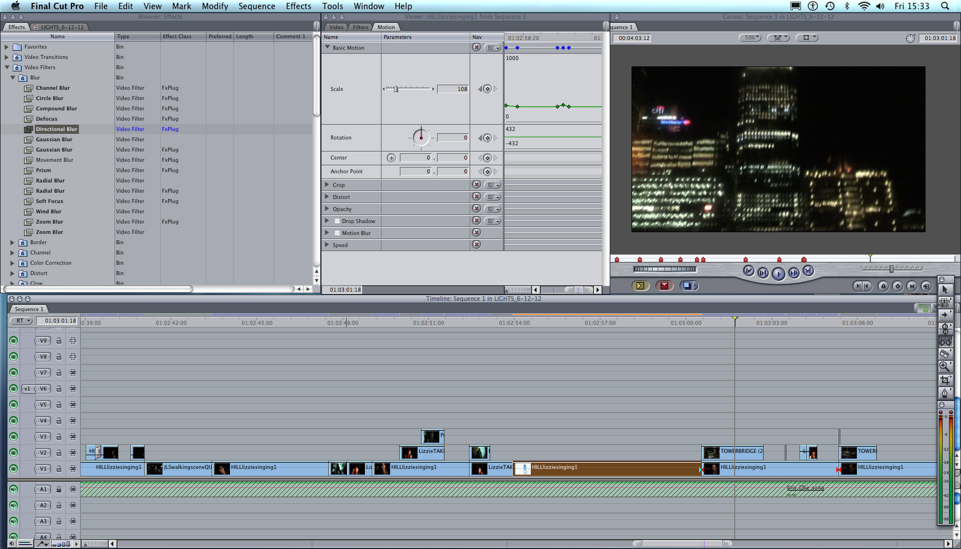The width and height of the screenshot is (961, 549).
Task: Collapse the Video Filters bin
Action: (x=7, y=67)
